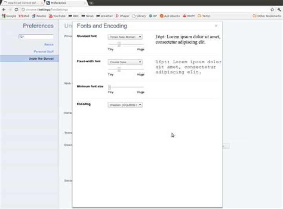This screenshot has height=209, width=283.
Task: Open the BP bookmark
Action: [153, 16]
